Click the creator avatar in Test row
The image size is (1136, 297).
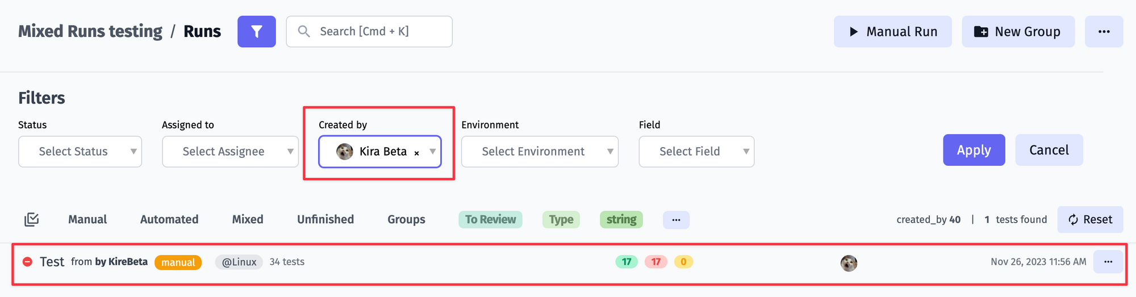point(849,263)
